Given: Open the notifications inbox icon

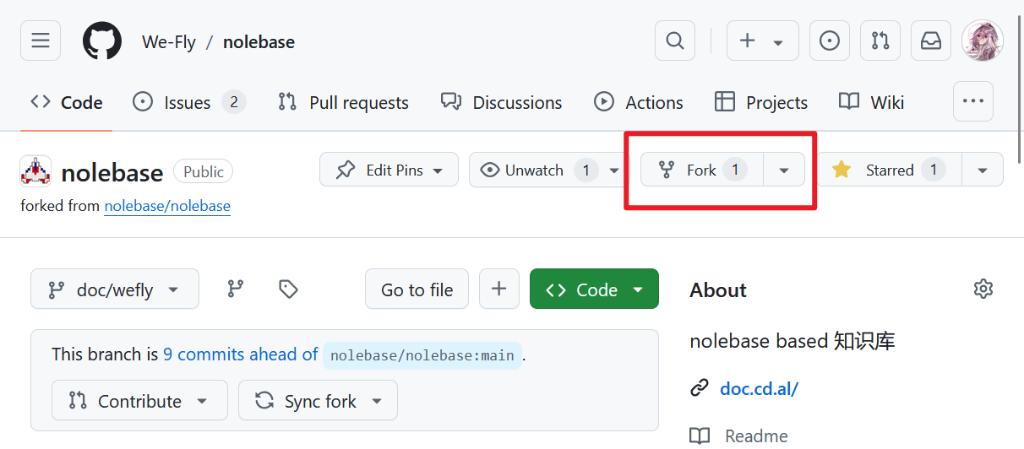Looking at the screenshot, I should (x=931, y=41).
